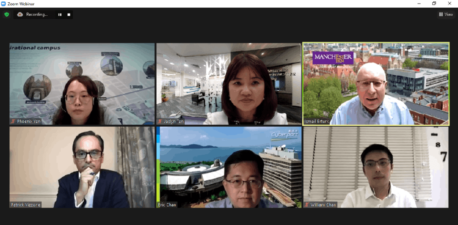Image resolution: width=458 pixels, height=225 pixels.
Task: Click the Recording... status text
Action: pos(37,14)
